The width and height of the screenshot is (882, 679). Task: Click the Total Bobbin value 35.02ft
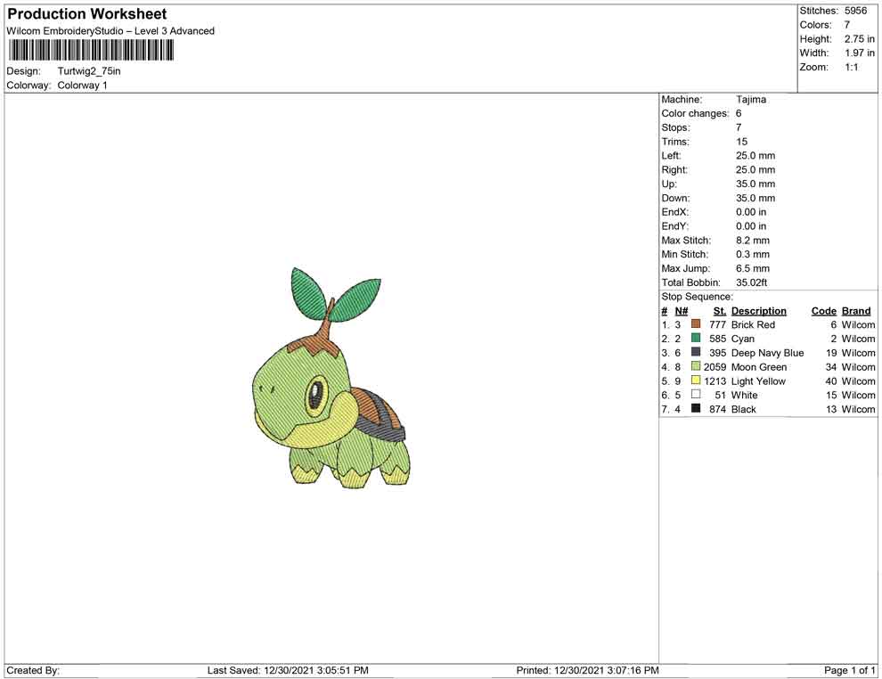752,282
